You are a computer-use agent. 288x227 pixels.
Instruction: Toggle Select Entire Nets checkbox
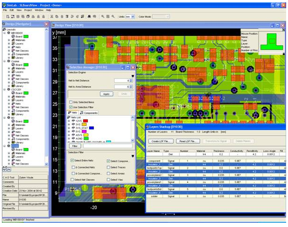point(72,160)
